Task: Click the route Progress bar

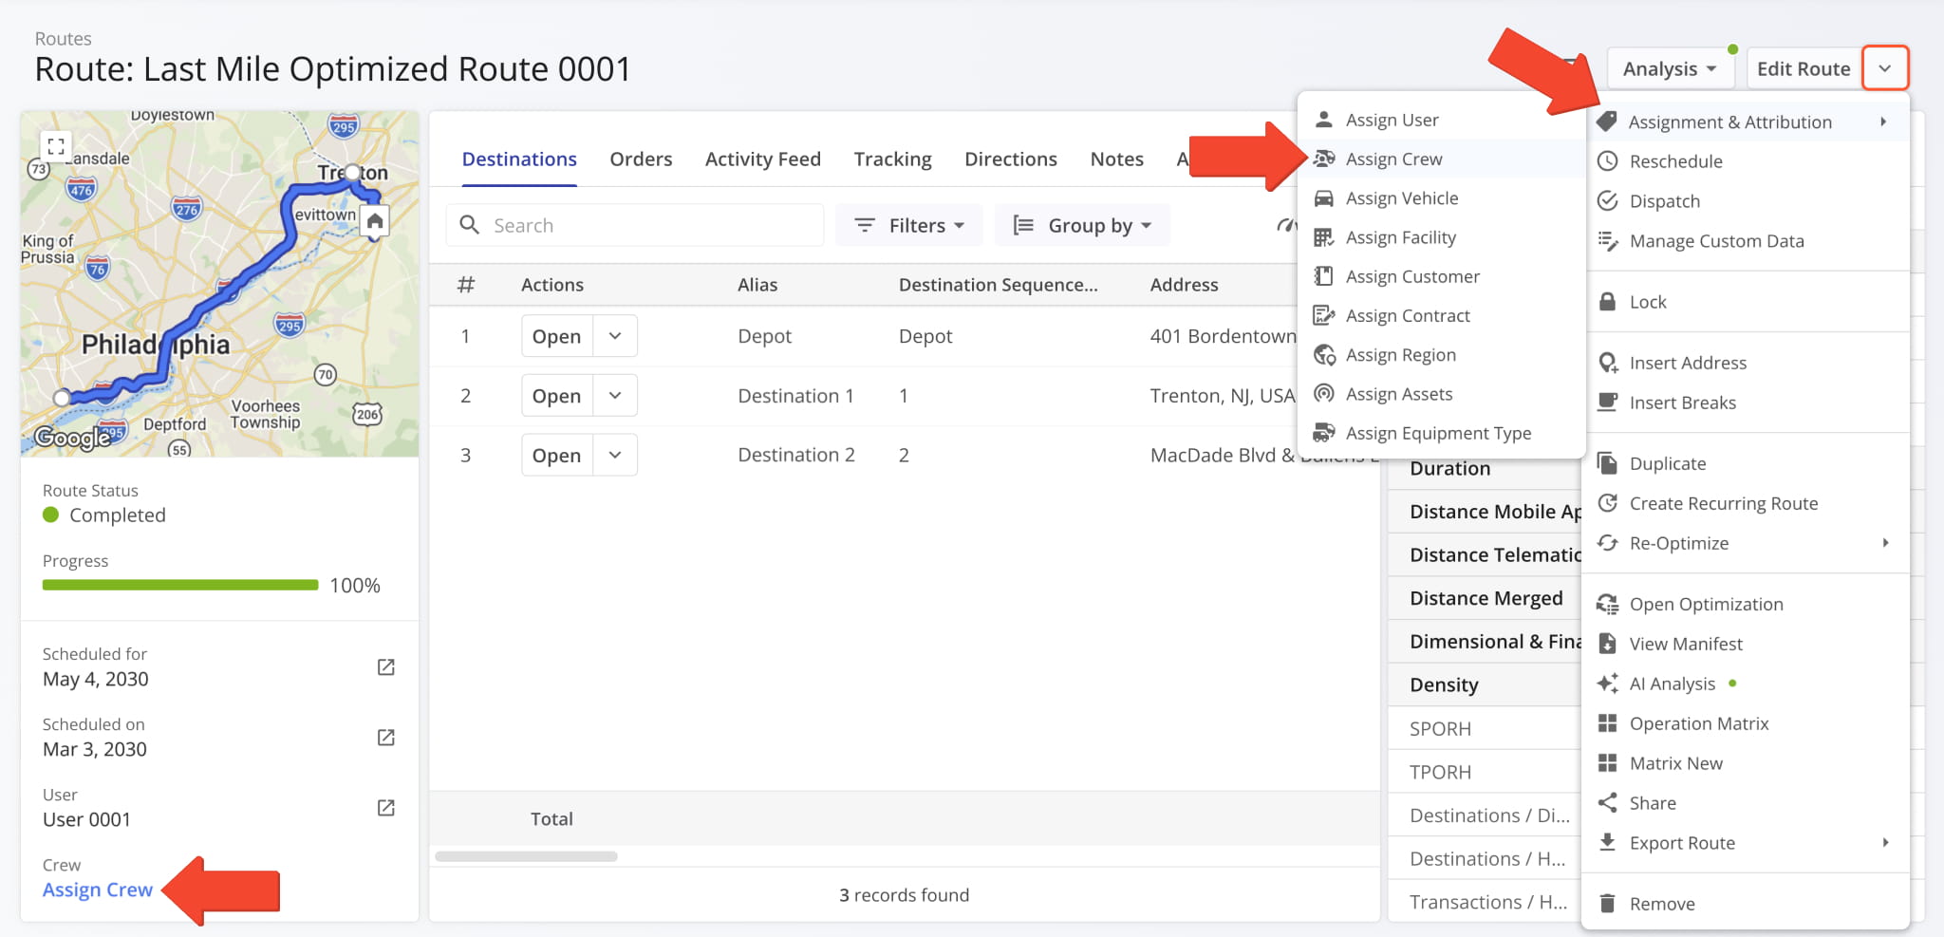Action: point(180,586)
